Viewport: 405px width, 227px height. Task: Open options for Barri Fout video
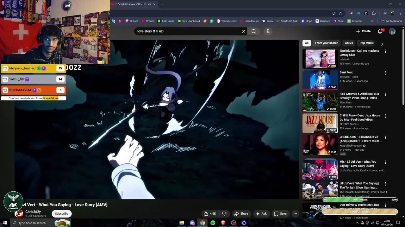click(x=385, y=73)
